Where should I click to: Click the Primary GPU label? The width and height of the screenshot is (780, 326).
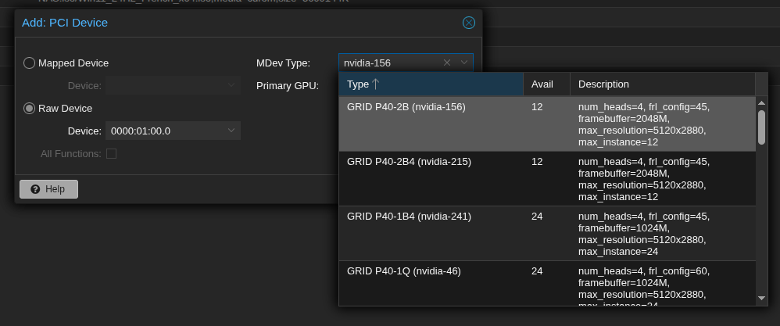tap(287, 86)
